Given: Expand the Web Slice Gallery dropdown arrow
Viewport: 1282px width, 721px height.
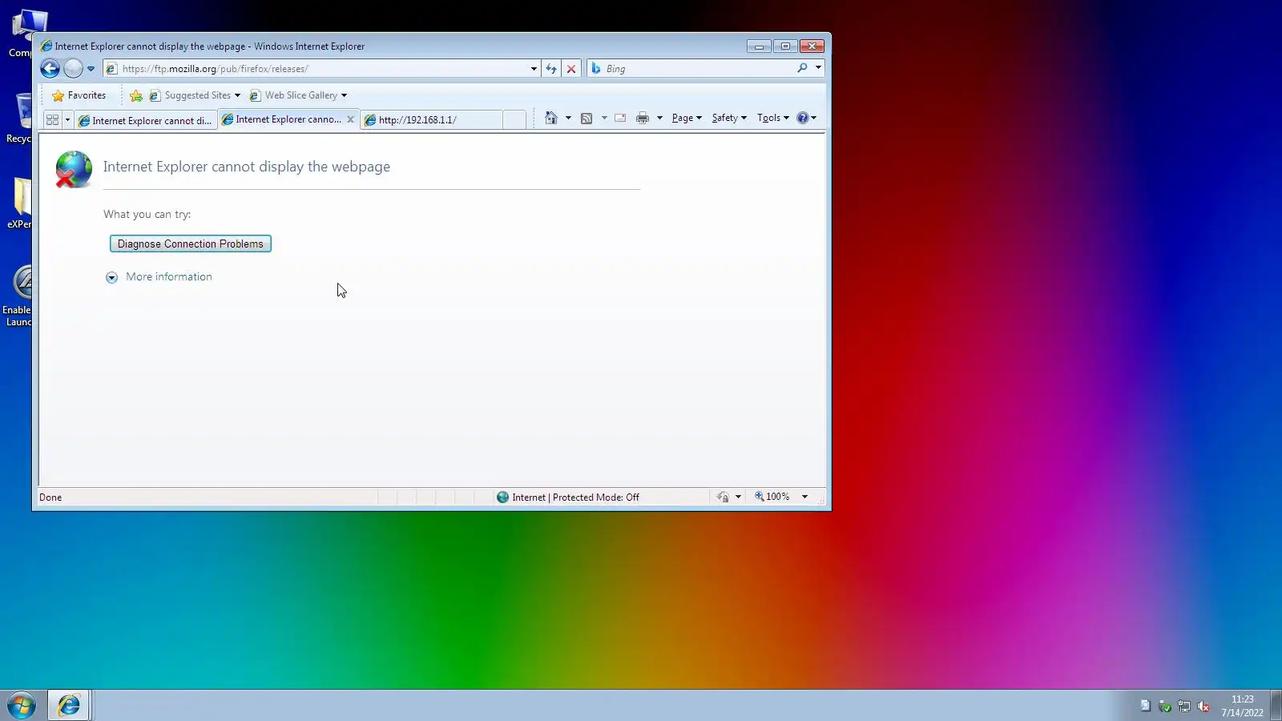Looking at the screenshot, I should (x=345, y=95).
